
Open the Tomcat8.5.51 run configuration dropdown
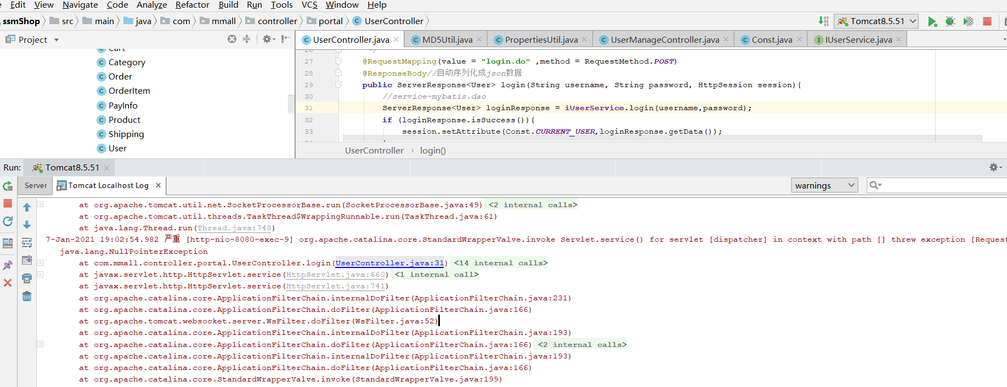point(876,21)
